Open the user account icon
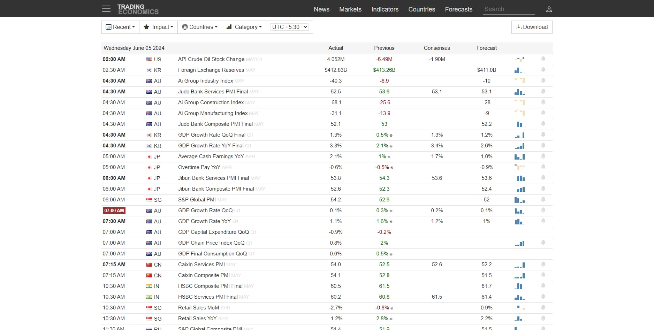Image resolution: width=654 pixels, height=330 pixels. coord(549,9)
